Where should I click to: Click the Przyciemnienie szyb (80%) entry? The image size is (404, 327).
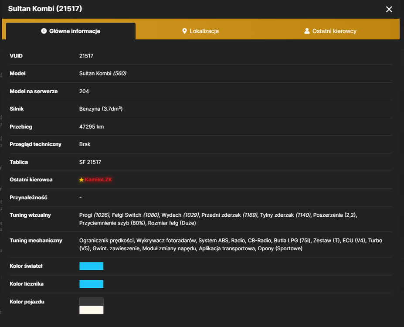tap(112, 223)
